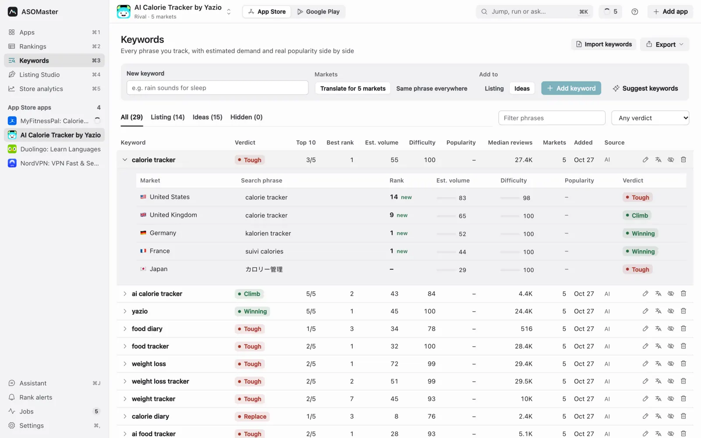The height and width of the screenshot is (438, 701).
Task: Expand the food diary row
Action: click(x=125, y=328)
